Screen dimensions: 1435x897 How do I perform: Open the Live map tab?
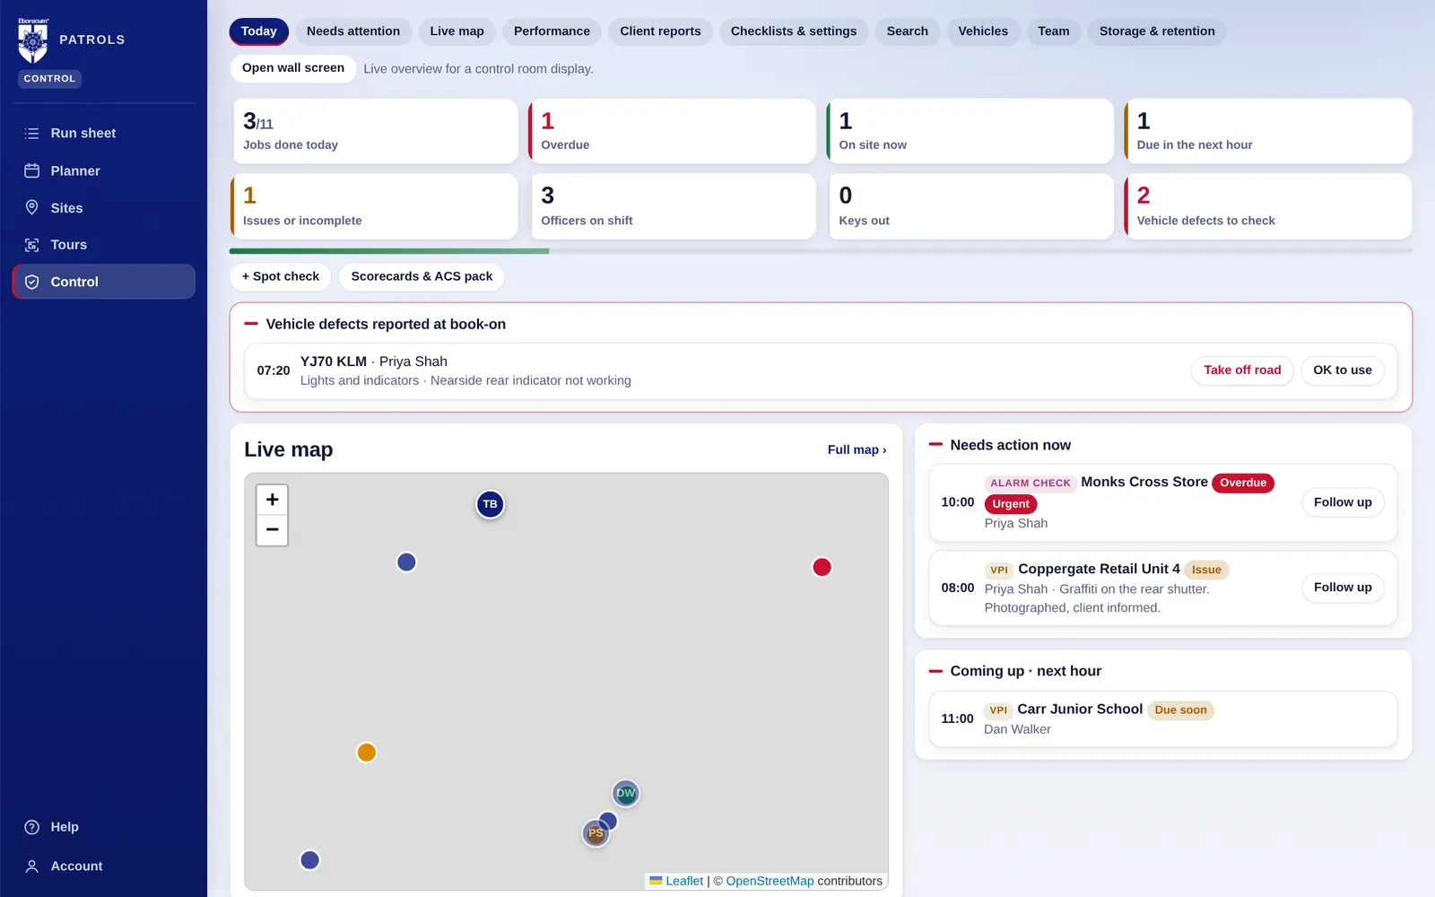(x=457, y=31)
